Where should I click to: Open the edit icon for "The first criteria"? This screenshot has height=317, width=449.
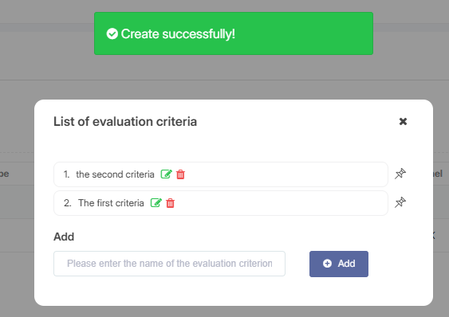(x=156, y=203)
